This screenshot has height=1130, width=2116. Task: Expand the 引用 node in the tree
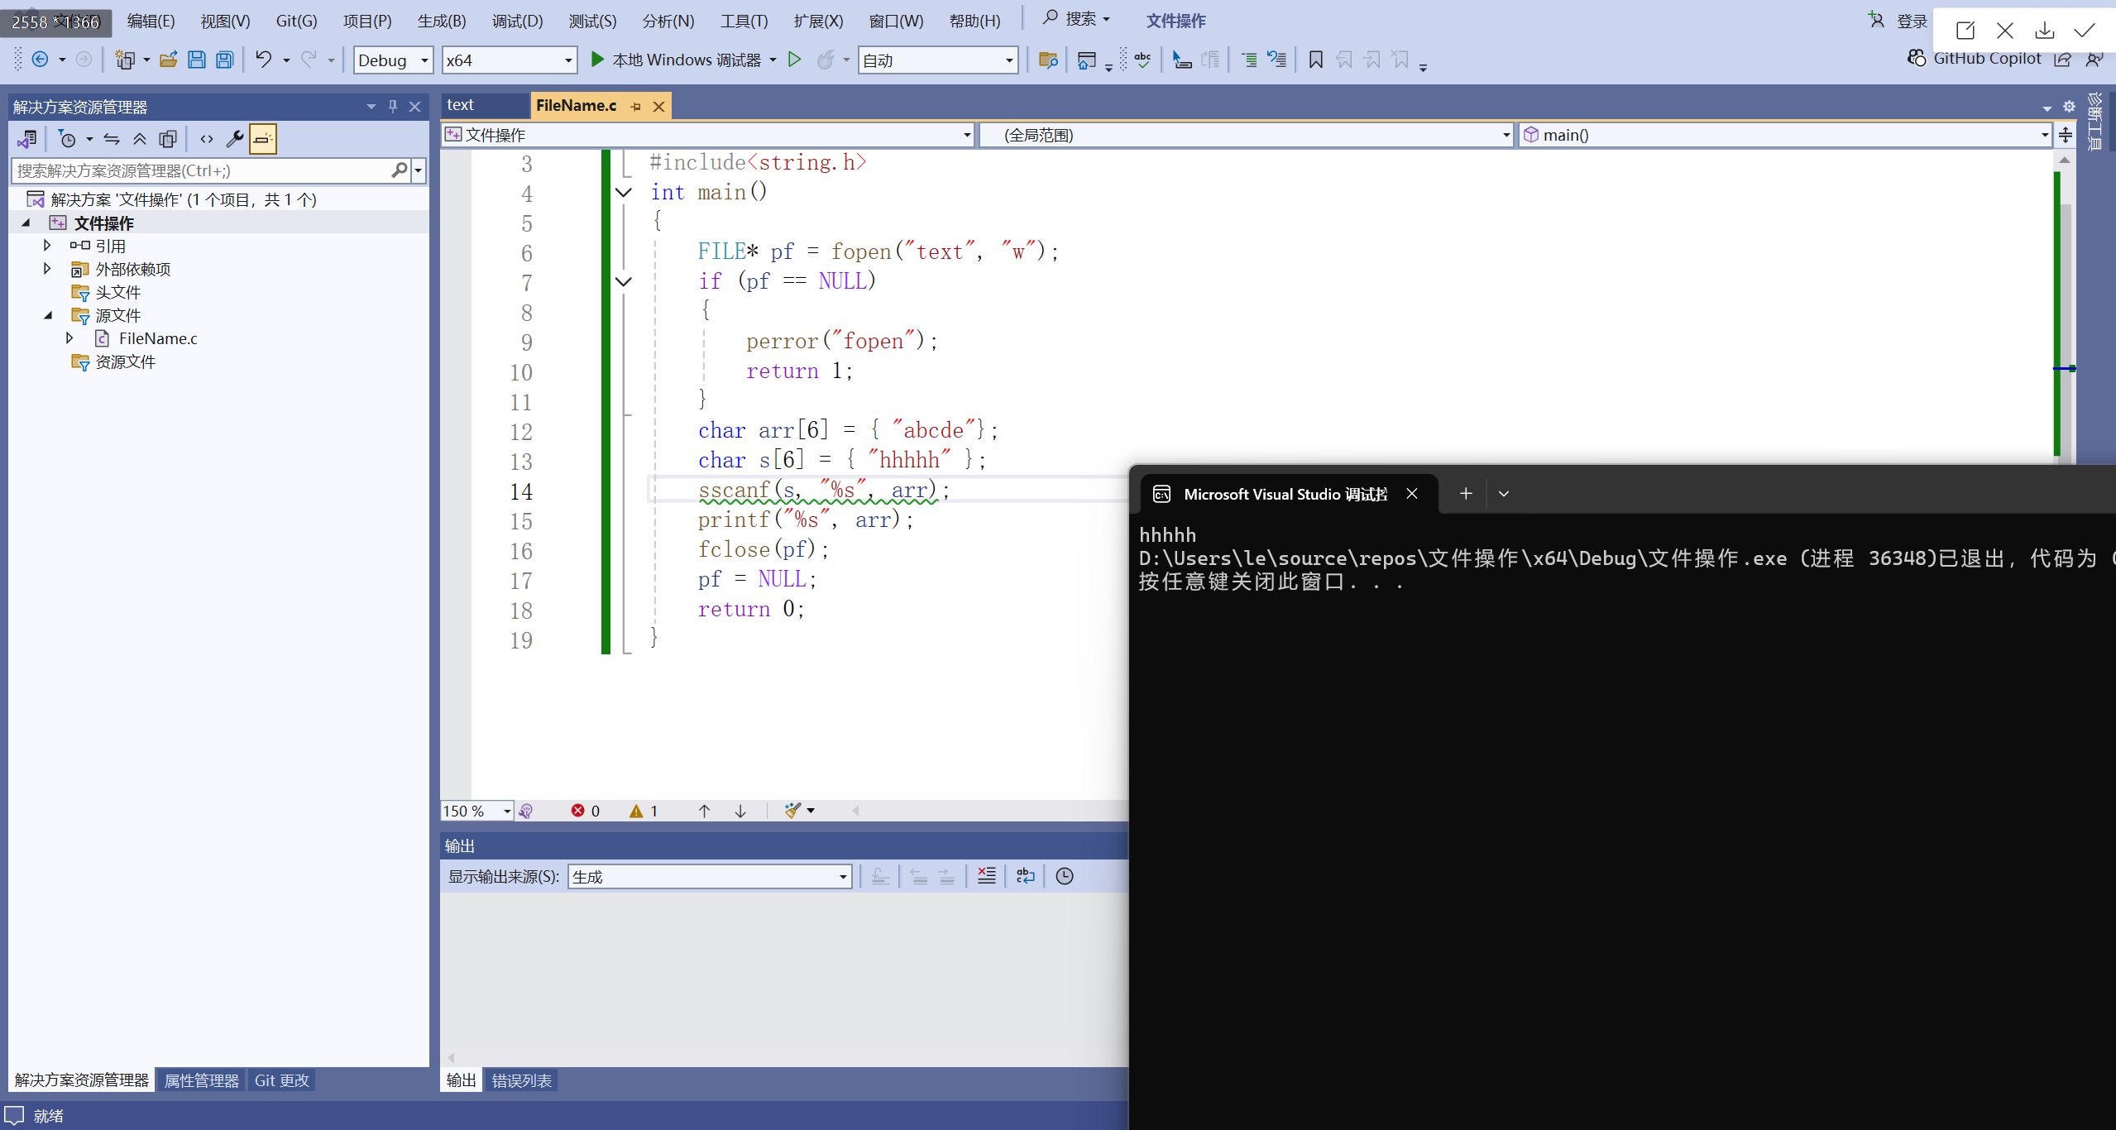coord(47,245)
